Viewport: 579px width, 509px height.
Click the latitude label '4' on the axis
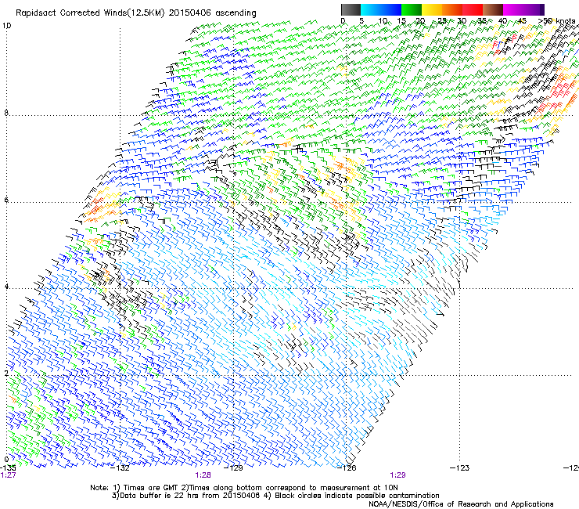[x=6, y=287]
